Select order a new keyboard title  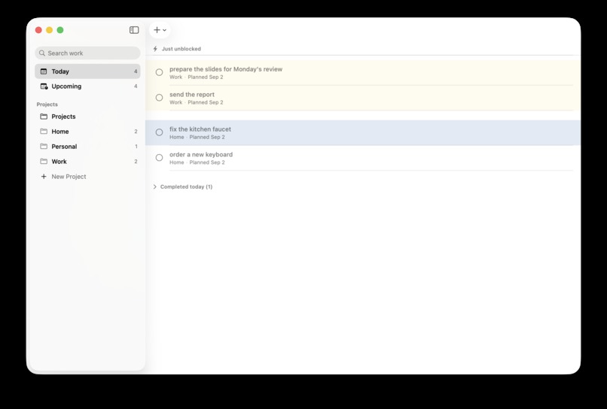pyautogui.click(x=201, y=155)
